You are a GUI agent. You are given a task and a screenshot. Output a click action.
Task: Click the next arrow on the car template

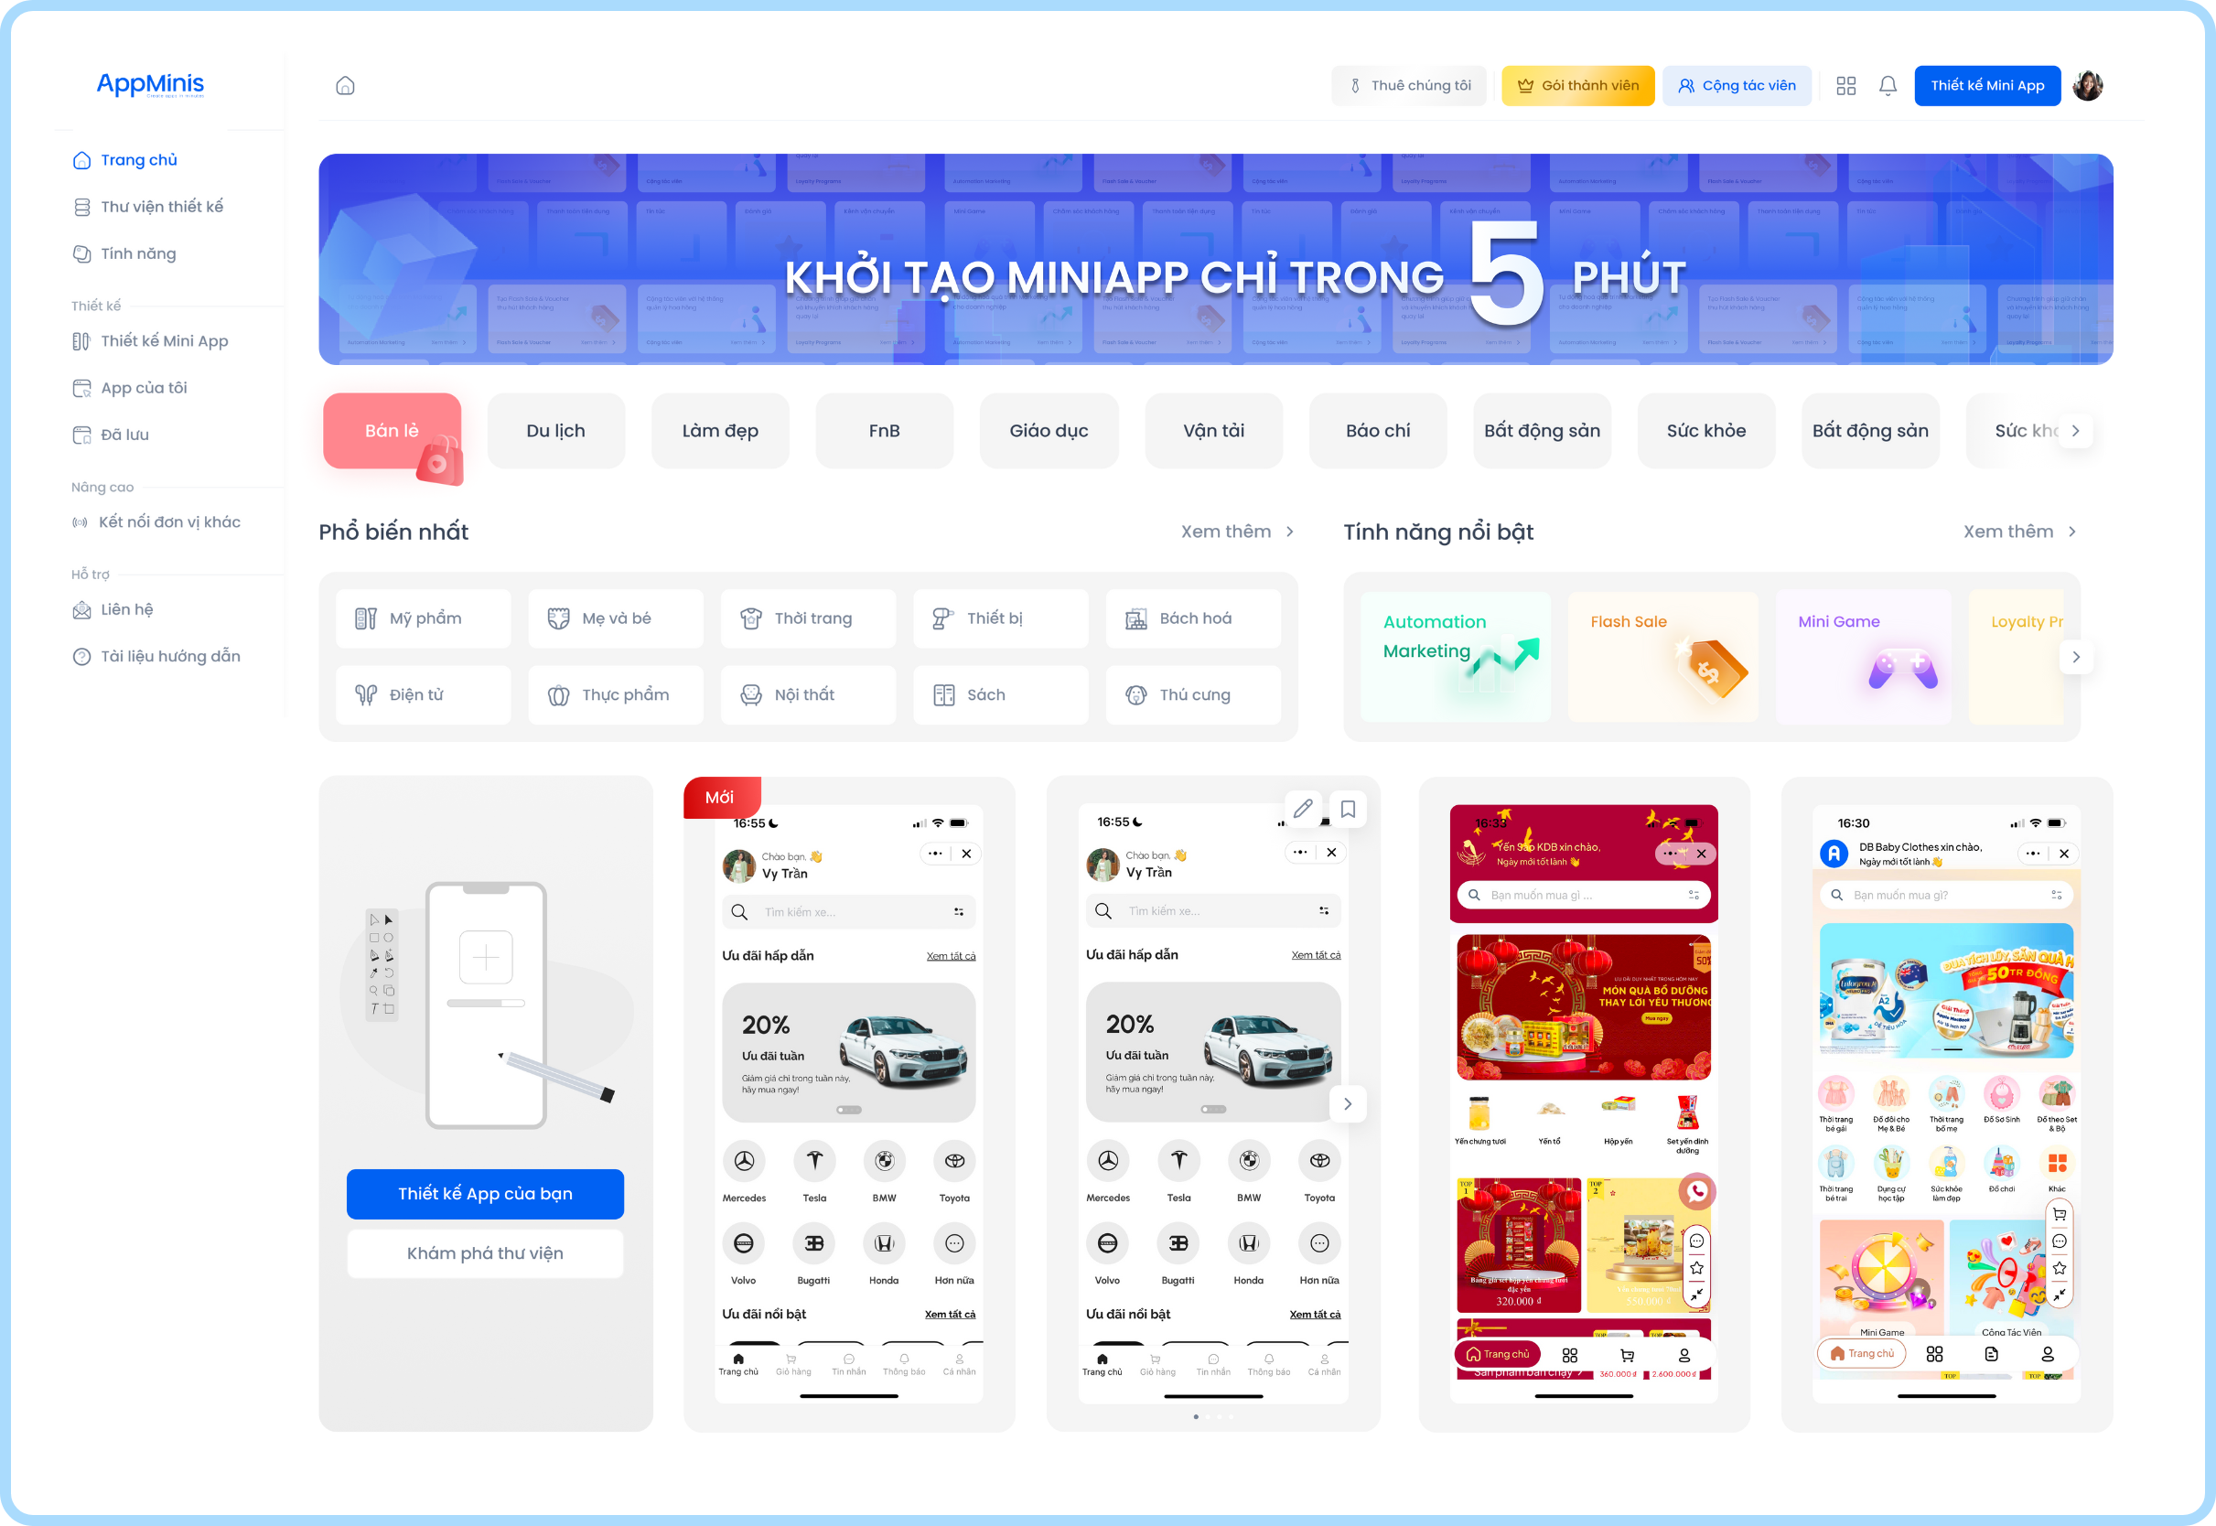tap(1347, 1103)
